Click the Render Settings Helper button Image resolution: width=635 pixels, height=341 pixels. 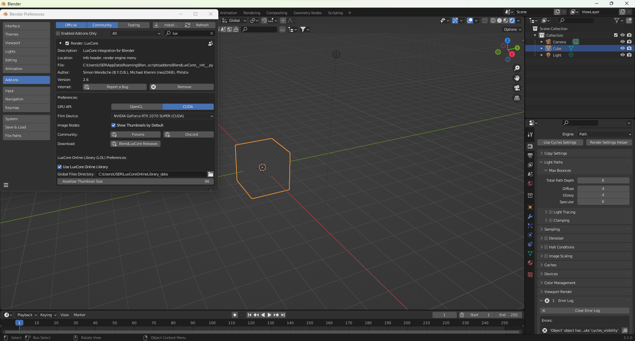coord(609,142)
